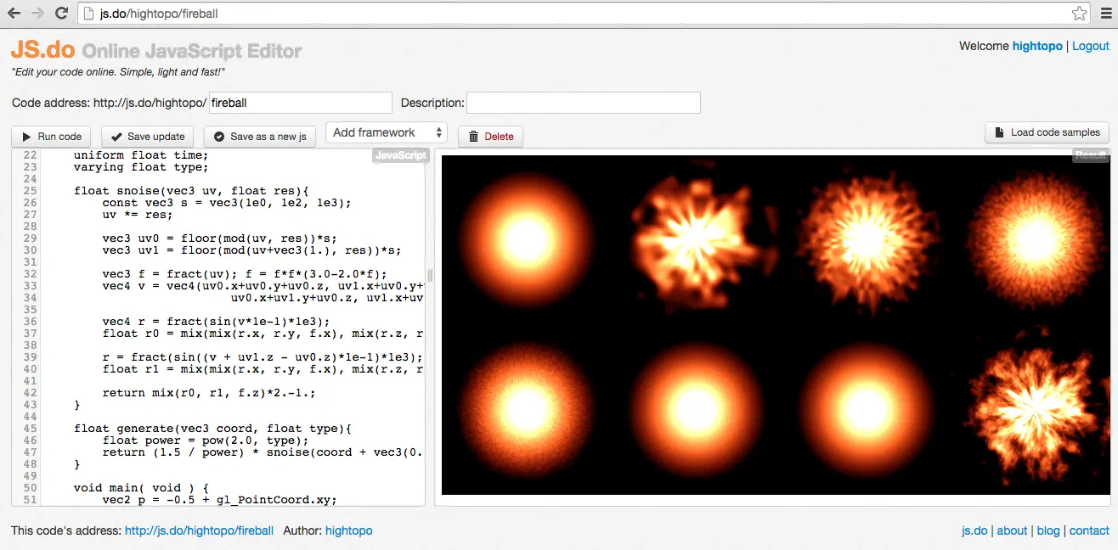
Task: Open the hightopo profile link
Action: 1037,46
